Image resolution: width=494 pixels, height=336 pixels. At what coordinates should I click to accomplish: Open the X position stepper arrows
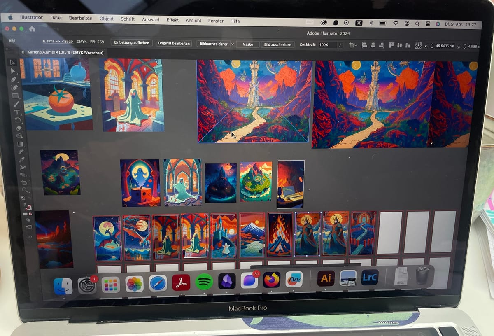click(432, 46)
